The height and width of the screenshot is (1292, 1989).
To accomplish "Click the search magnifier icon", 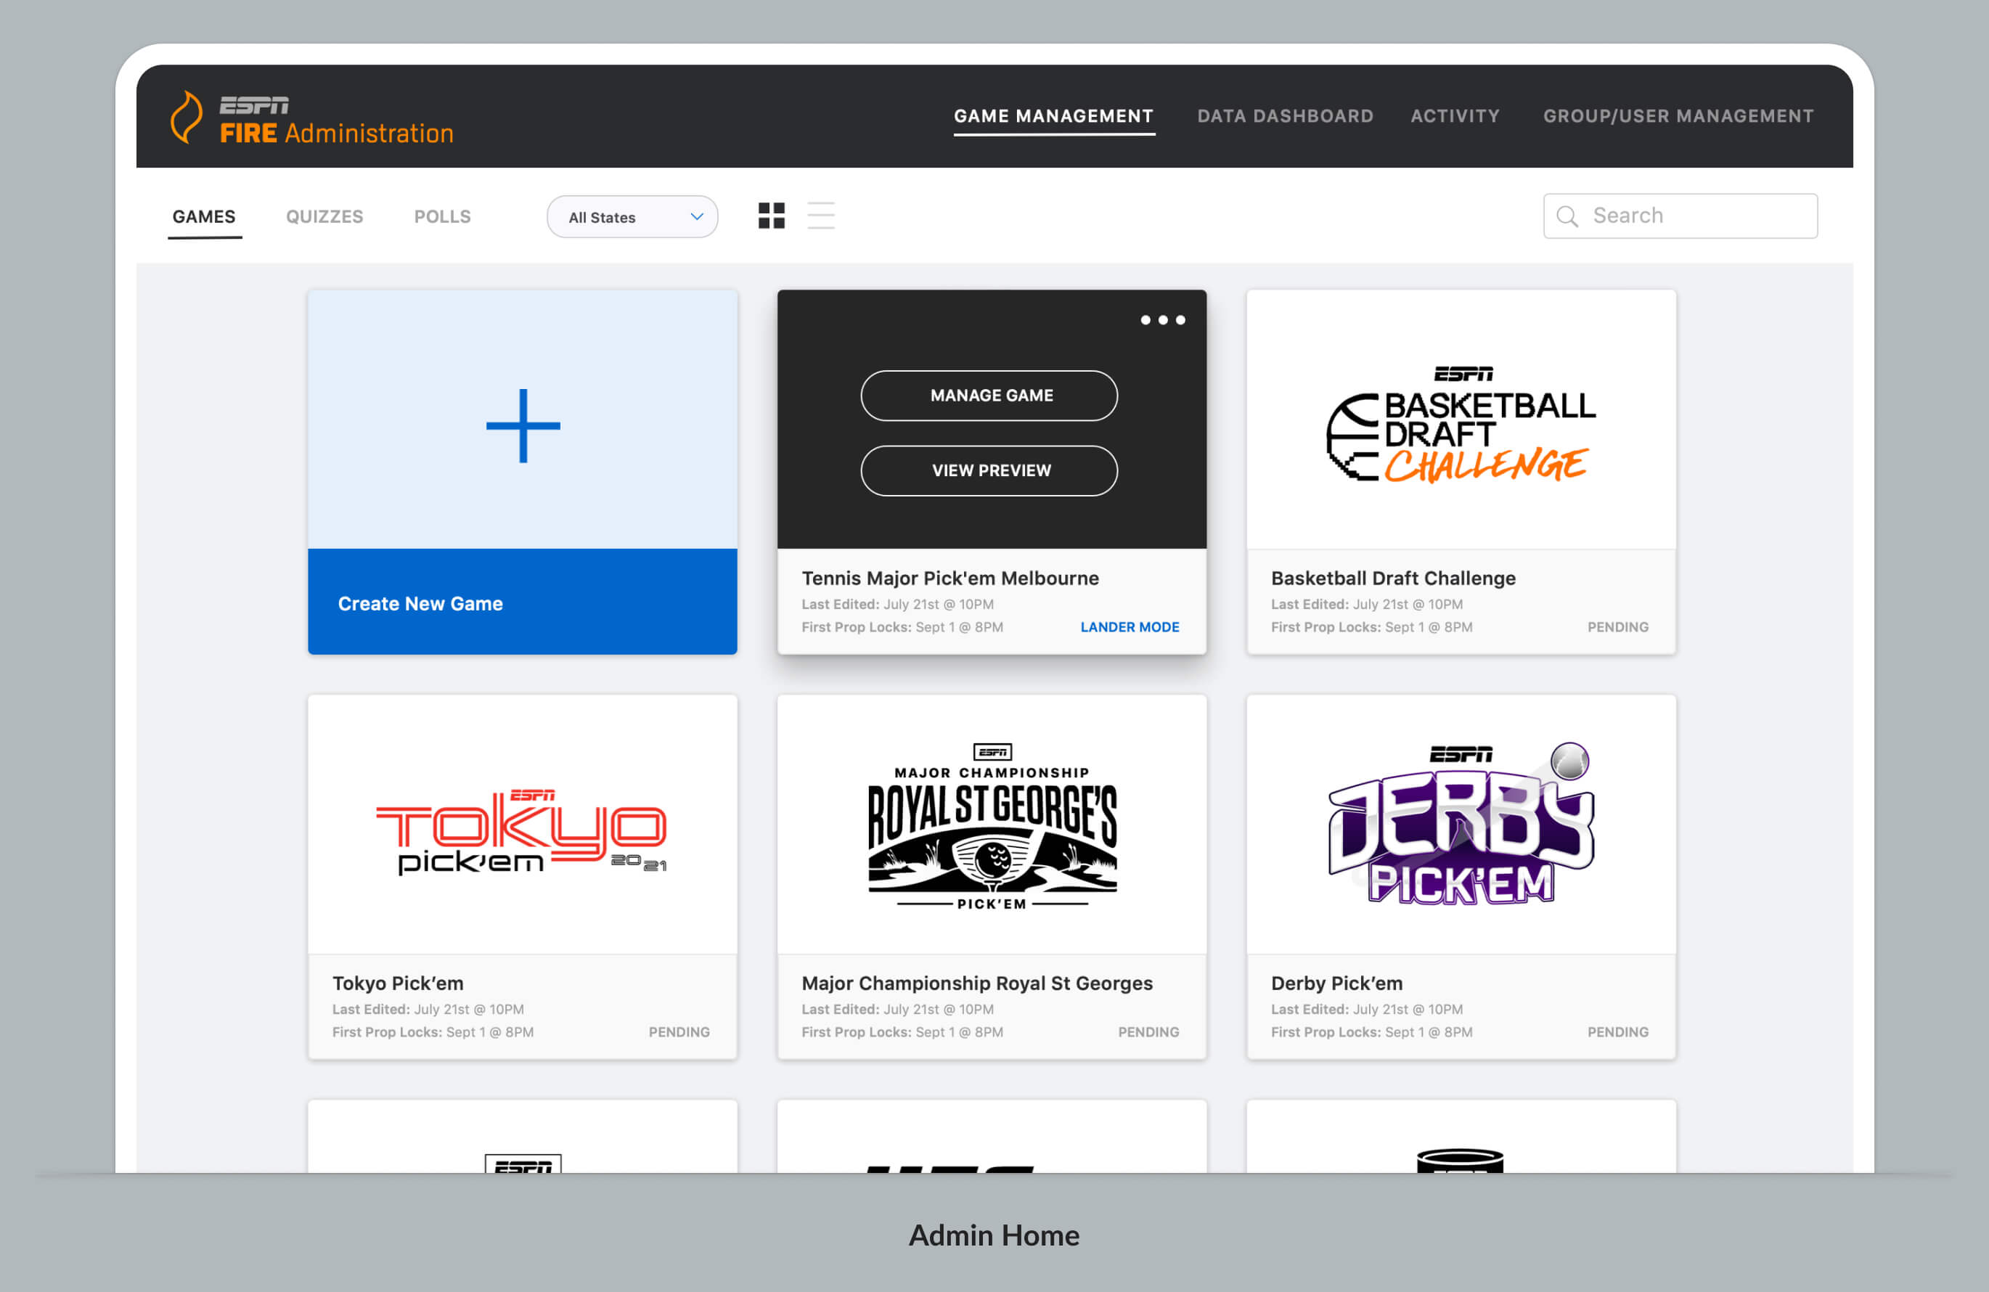I will (1566, 216).
